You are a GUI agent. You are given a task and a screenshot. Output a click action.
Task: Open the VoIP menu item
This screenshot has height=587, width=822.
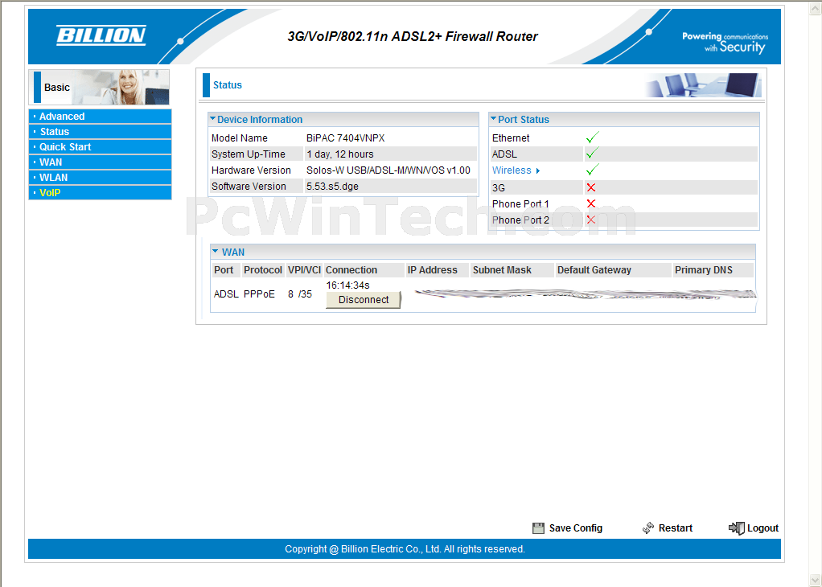tap(100, 192)
